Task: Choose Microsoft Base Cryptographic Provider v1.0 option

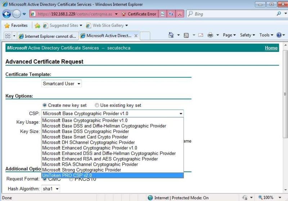Action: (x=112, y=120)
